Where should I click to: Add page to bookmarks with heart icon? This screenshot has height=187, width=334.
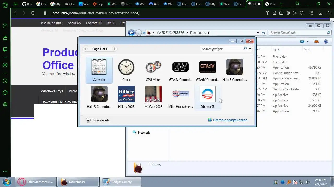pos(302,13)
